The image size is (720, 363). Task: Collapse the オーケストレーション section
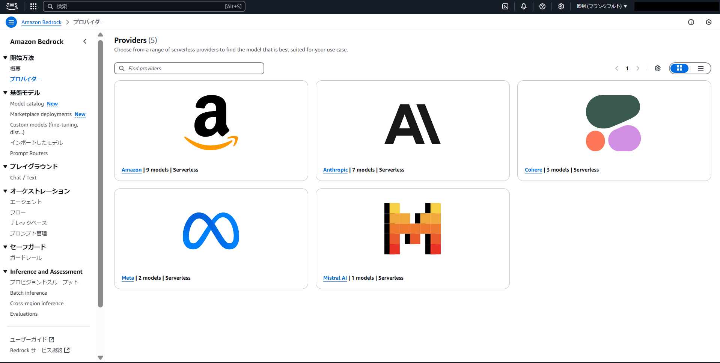[x=5, y=191]
